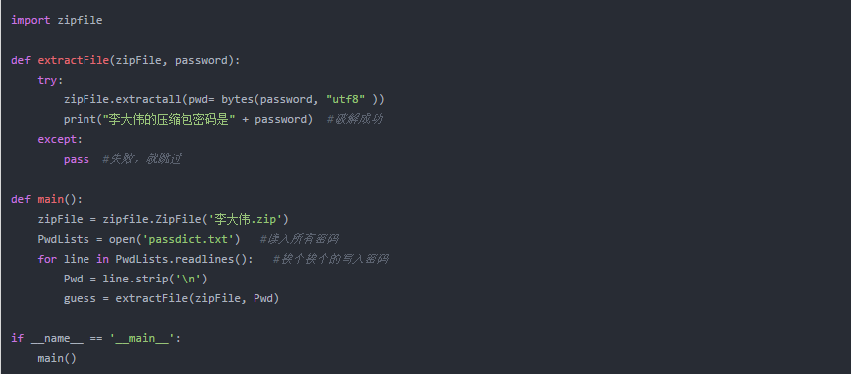Click PwdLists.readlines() in for loop
The image size is (851, 374).
tap(182, 259)
